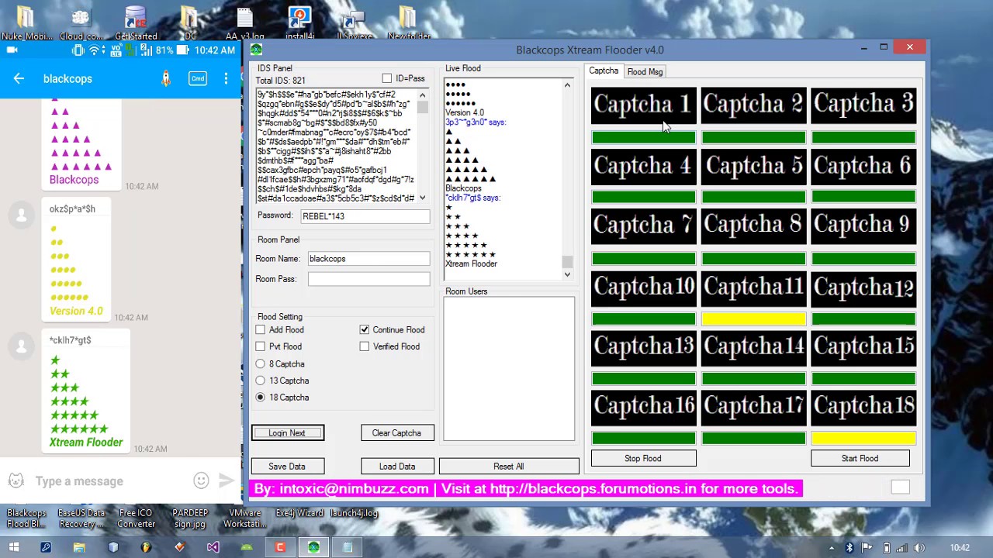The image size is (993, 558).
Task: Tap the Cmd icon in chat header
Action: pyautogui.click(x=198, y=78)
